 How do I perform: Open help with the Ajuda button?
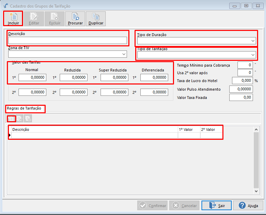(x=248, y=205)
